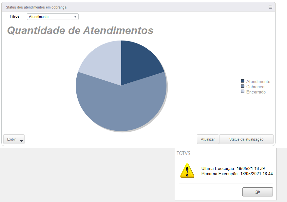
Task: Click the Filtros label
Action: pos(14,16)
